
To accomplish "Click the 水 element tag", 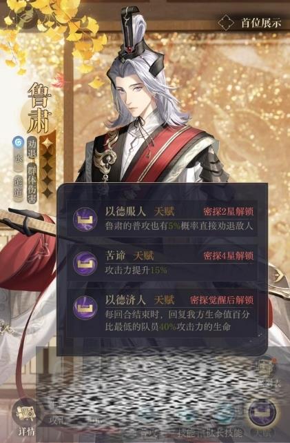I will [x=19, y=160].
